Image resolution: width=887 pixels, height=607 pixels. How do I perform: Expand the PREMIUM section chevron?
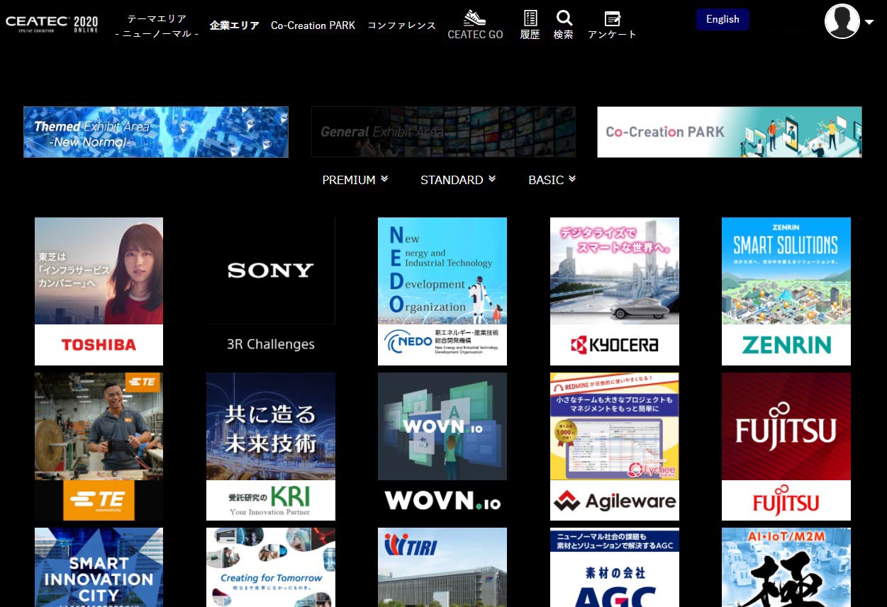click(384, 179)
